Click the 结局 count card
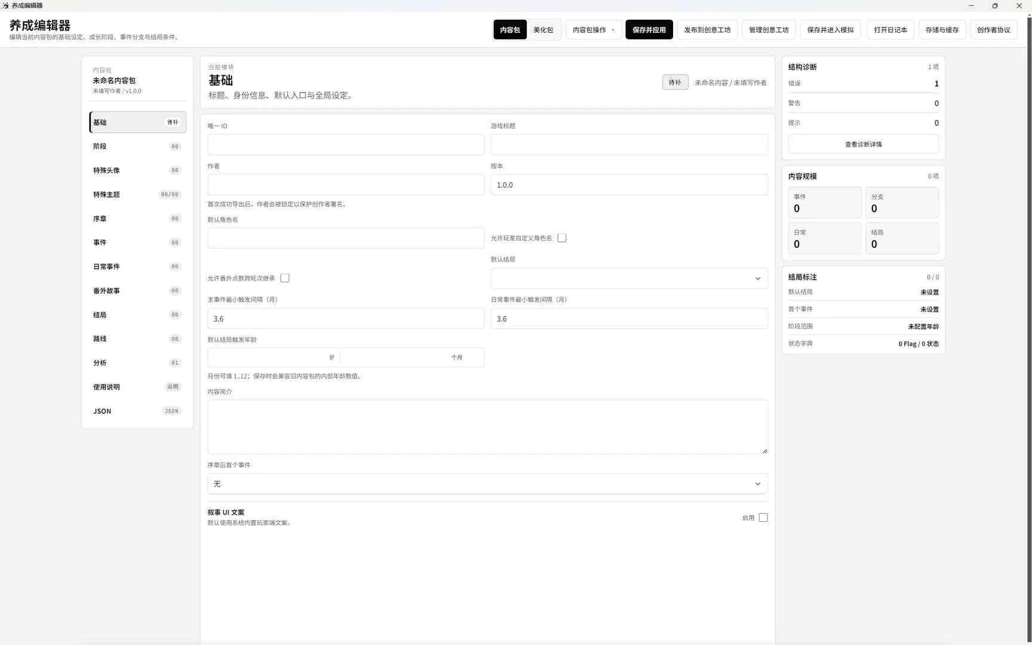This screenshot has width=1032, height=645. point(902,238)
